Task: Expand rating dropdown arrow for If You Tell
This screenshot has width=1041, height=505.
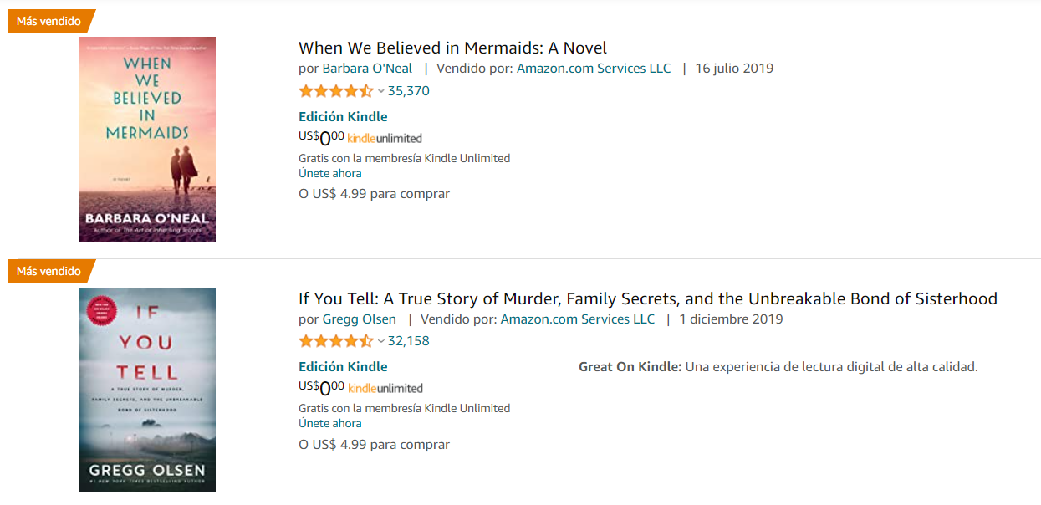Action: click(x=381, y=341)
